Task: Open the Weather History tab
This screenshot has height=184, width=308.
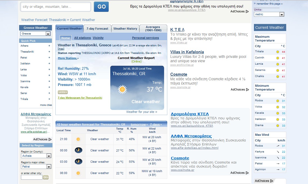Action: click(x=125, y=29)
